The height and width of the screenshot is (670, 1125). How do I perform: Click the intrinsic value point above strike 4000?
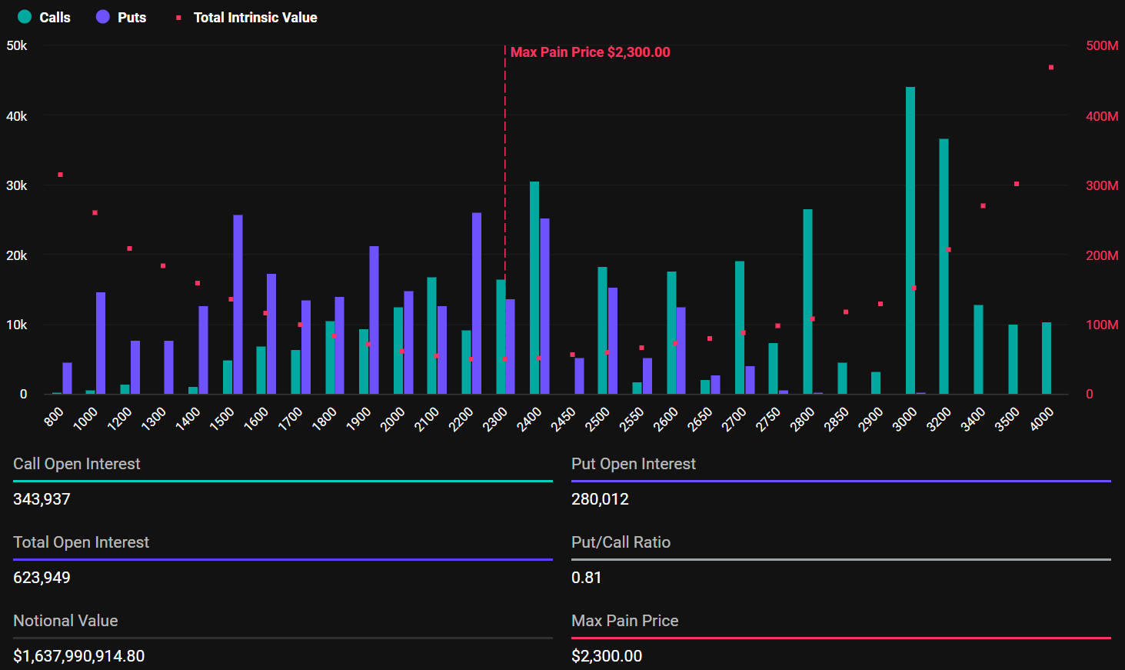pyautogui.click(x=1051, y=68)
